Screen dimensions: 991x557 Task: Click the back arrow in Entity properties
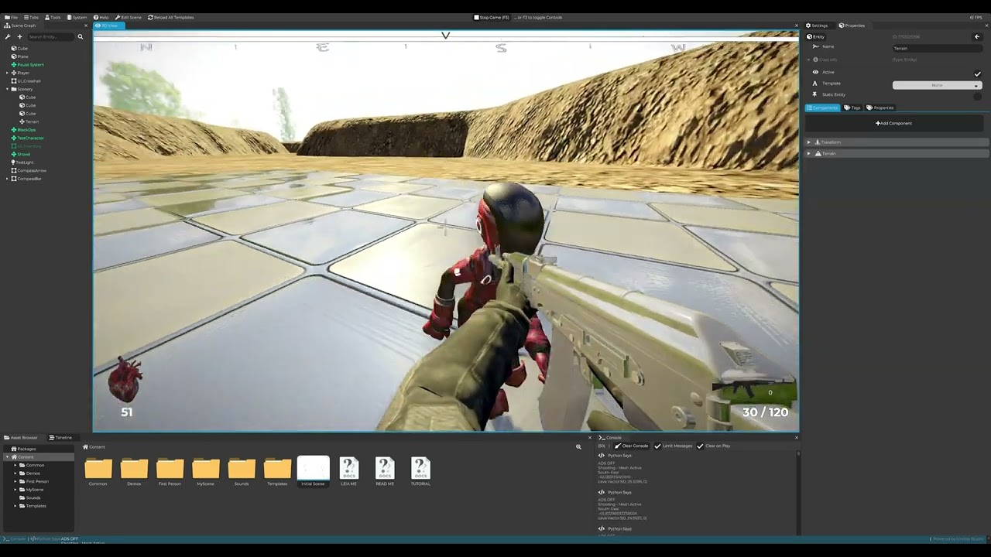click(x=977, y=36)
